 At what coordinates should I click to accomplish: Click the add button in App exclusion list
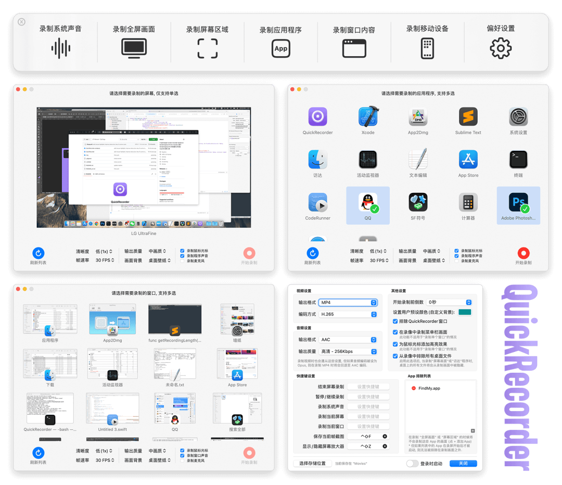pyautogui.click(x=472, y=430)
